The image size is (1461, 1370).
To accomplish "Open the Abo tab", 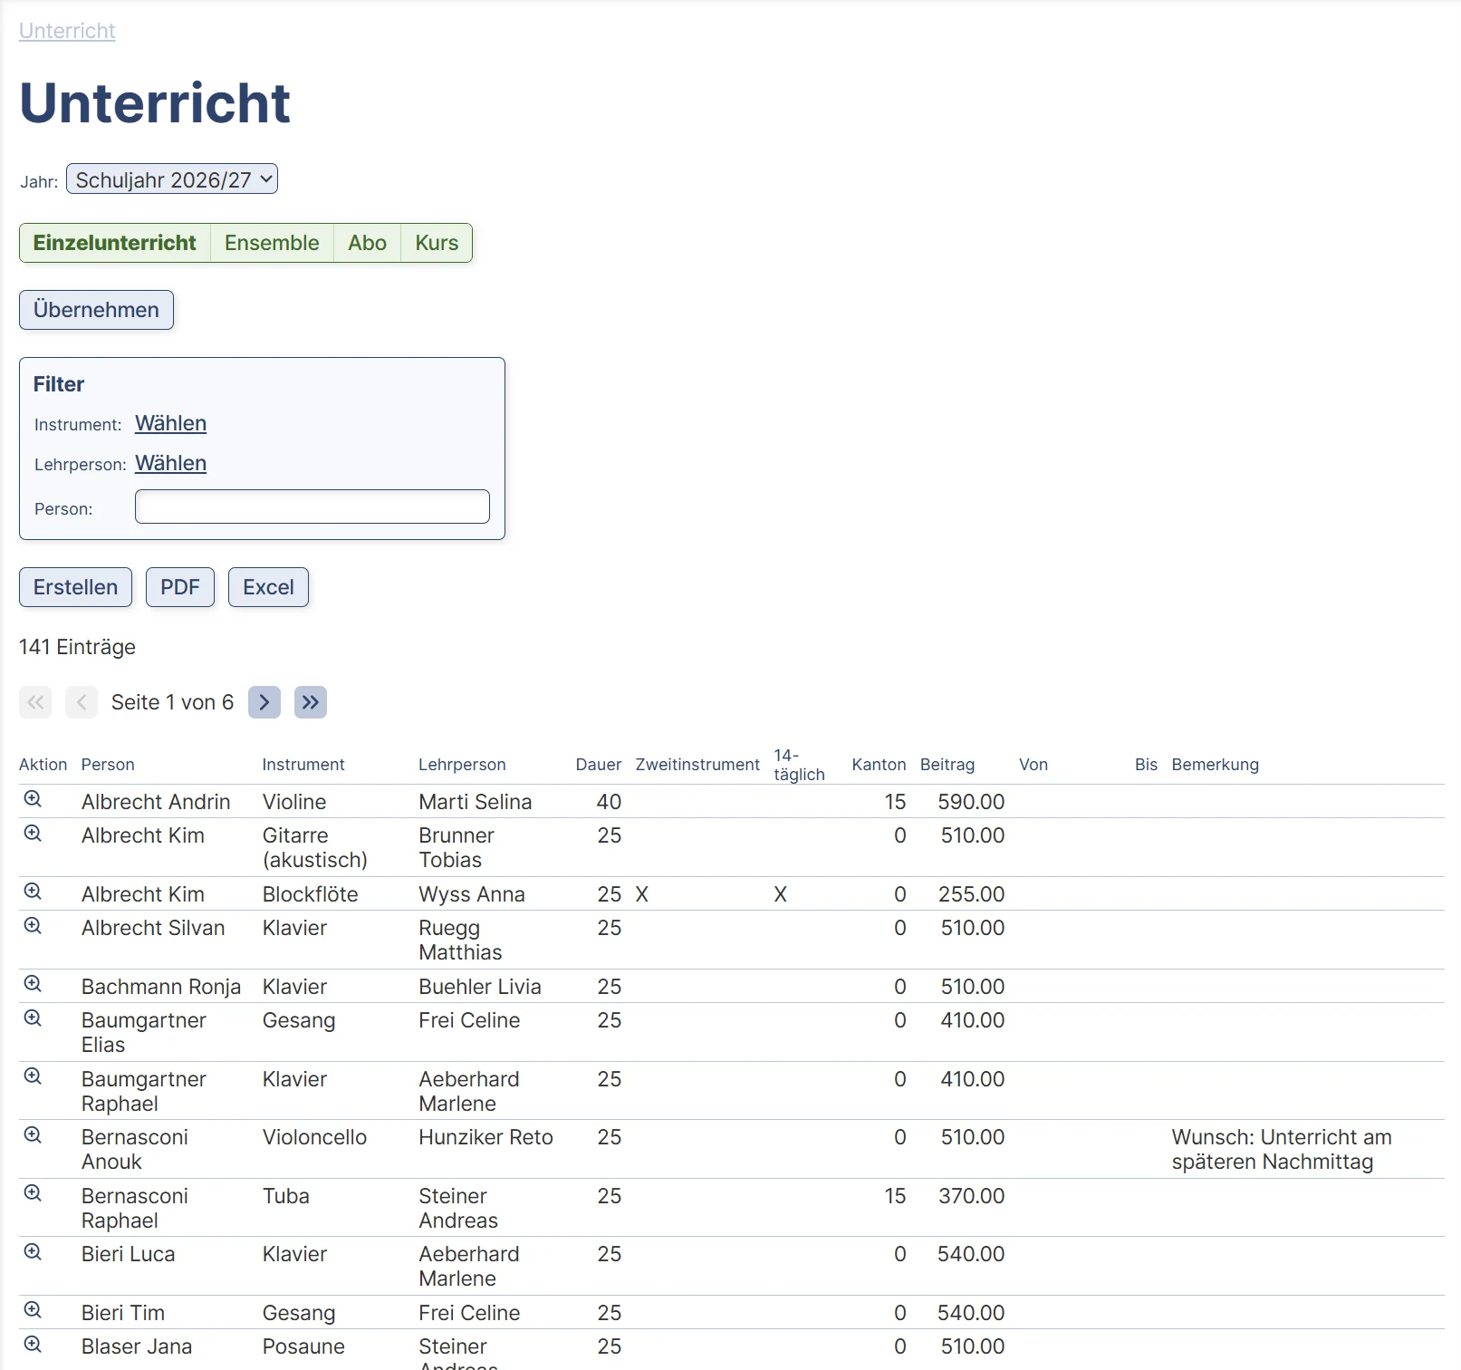I will [367, 243].
